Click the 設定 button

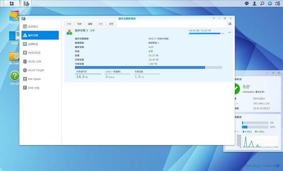111,24
